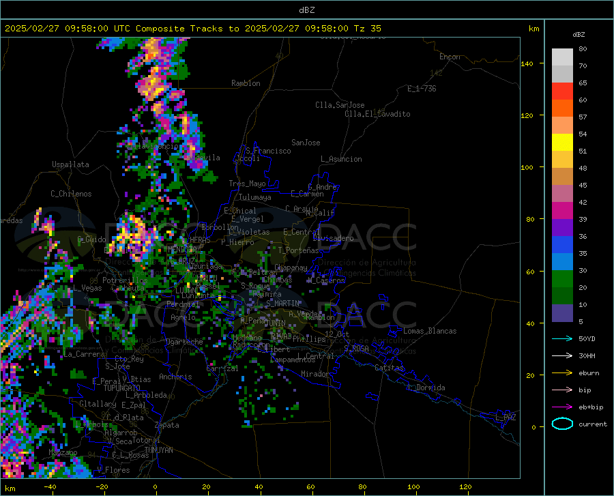The image size is (614, 496).
Task: Click the Uspallata map label
Action: point(70,164)
